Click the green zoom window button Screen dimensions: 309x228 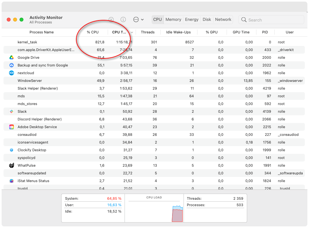(21, 20)
